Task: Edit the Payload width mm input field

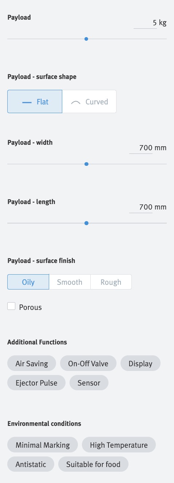Action: click(141, 148)
